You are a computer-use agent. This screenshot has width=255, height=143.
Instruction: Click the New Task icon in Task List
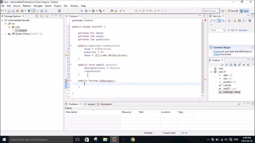[x=211, y=21]
